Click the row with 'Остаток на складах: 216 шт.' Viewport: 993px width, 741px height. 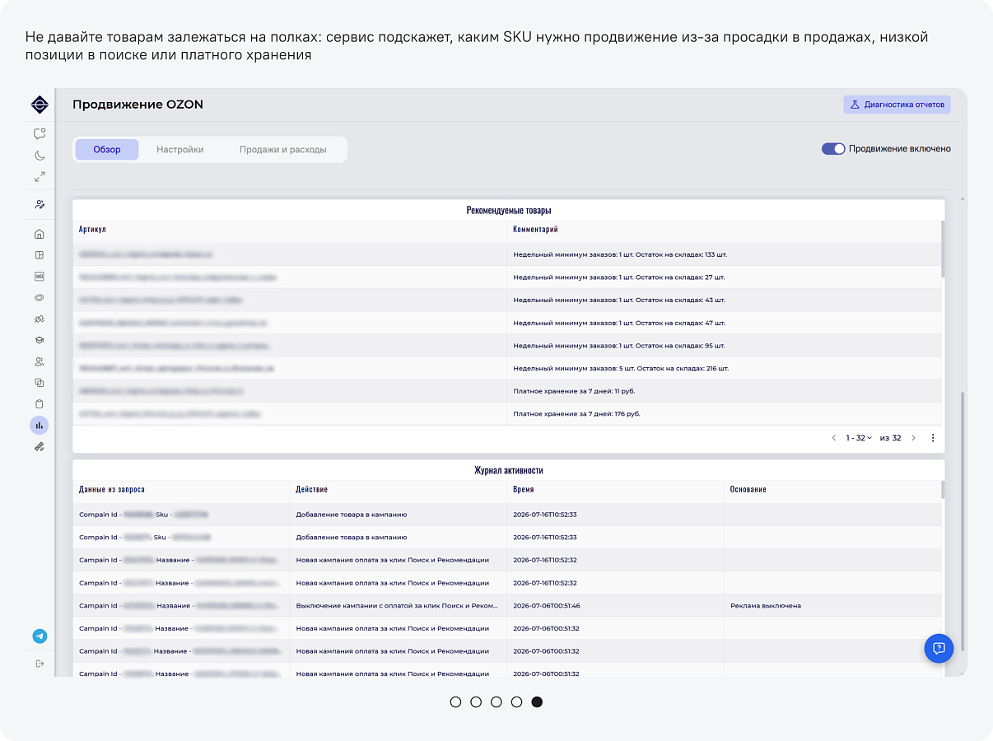point(507,368)
